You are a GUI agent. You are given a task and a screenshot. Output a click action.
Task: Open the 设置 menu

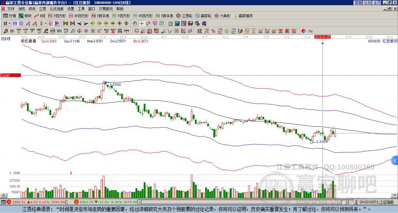tap(71, 9)
